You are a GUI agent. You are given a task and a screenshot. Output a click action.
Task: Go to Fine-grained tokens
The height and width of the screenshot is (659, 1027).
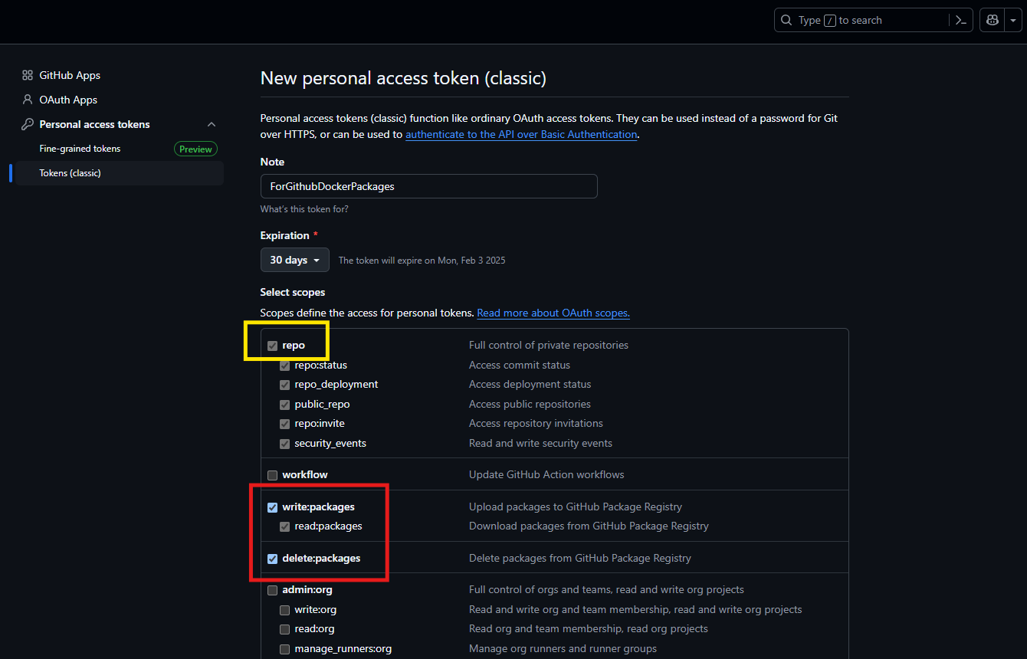80,149
